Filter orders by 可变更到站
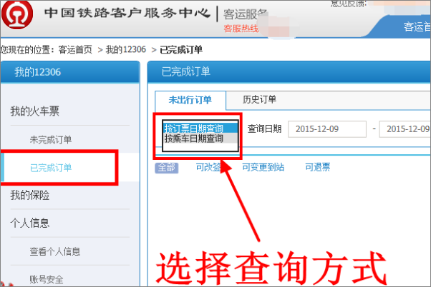 [x=263, y=167]
